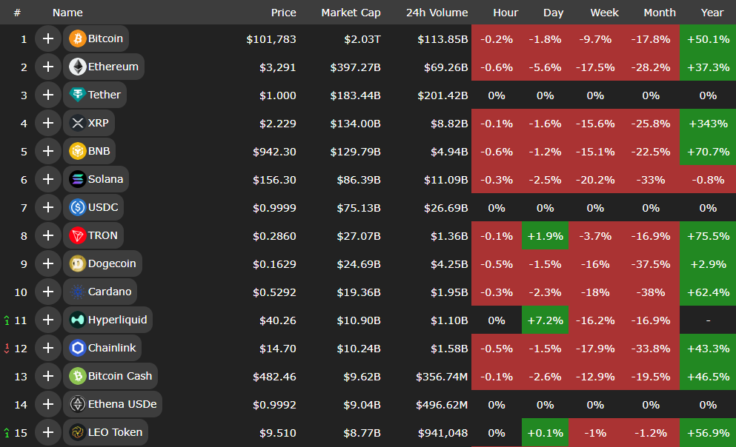The height and width of the screenshot is (447, 736).
Task: Select the Year column header
Action: point(712,13)
